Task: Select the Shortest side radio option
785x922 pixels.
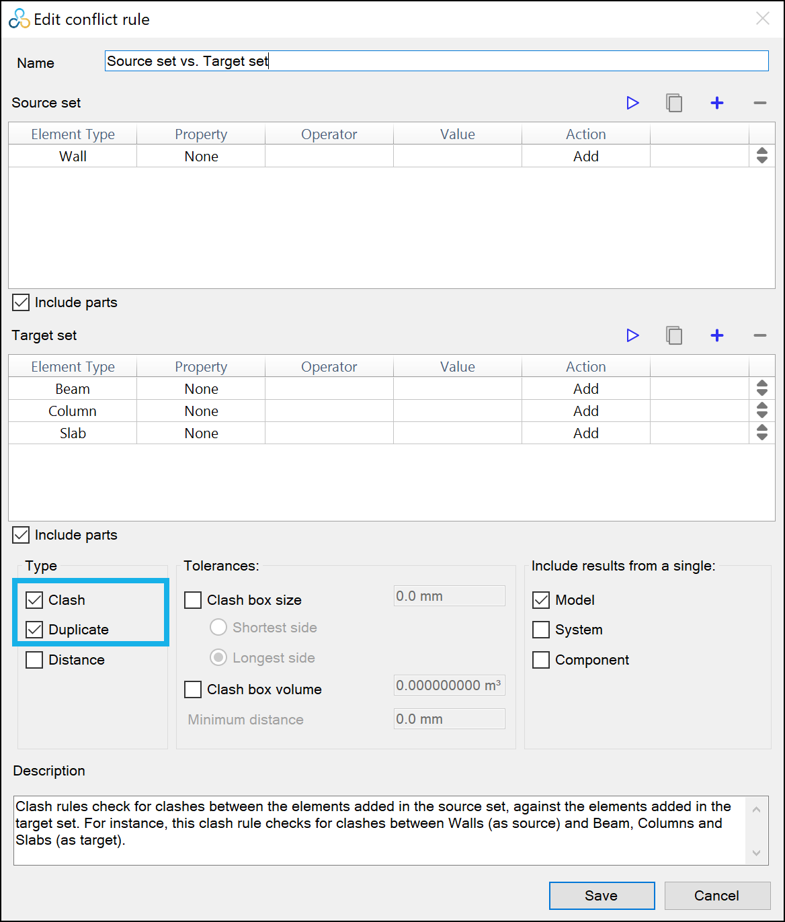Action: (x=218, y=628)
